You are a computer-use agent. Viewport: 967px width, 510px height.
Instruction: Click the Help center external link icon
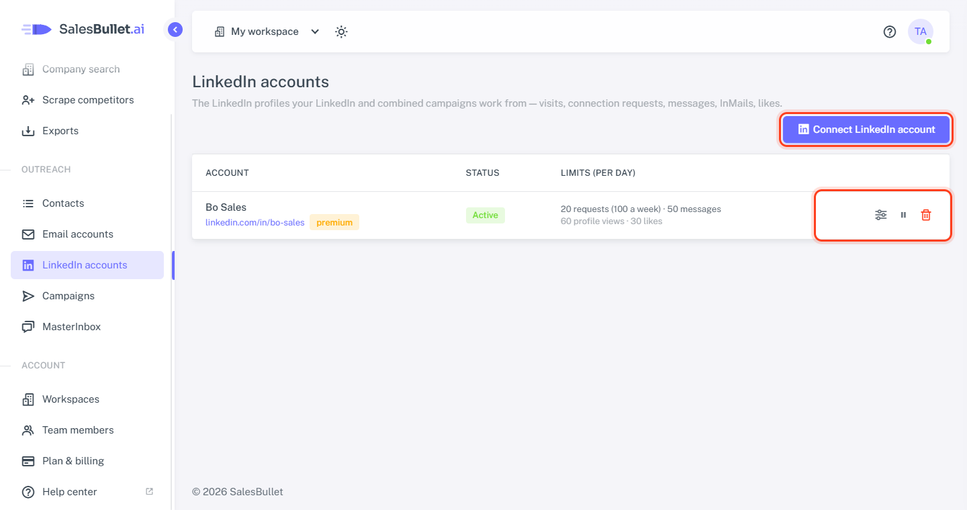pyautogui.click(x=149, y=491)
